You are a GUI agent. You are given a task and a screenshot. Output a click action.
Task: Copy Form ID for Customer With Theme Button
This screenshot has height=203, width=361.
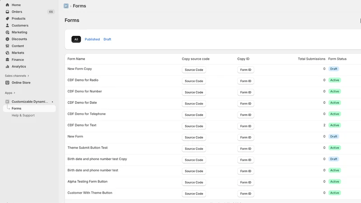pos(245,194)
